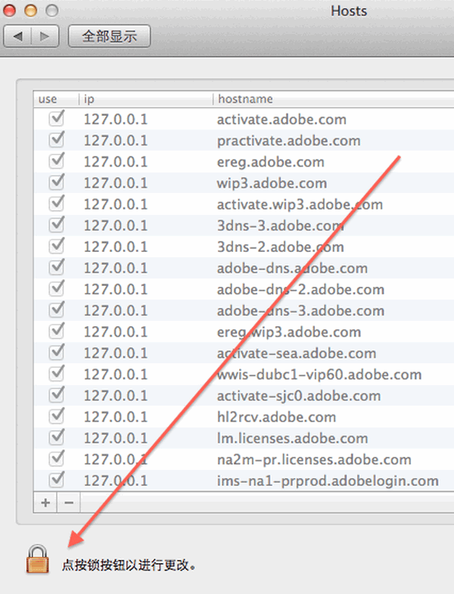Image resolution: width=454 pixels, height=594 pixels.
Task: Sort by the ip column header
Action: coord(146,99)
